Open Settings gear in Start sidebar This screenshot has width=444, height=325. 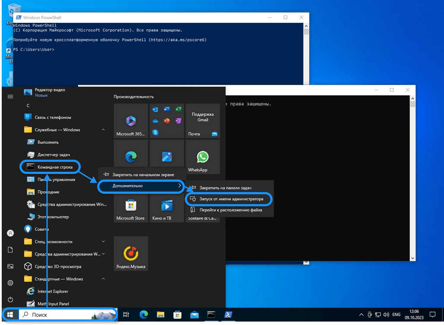pos(10,283)
